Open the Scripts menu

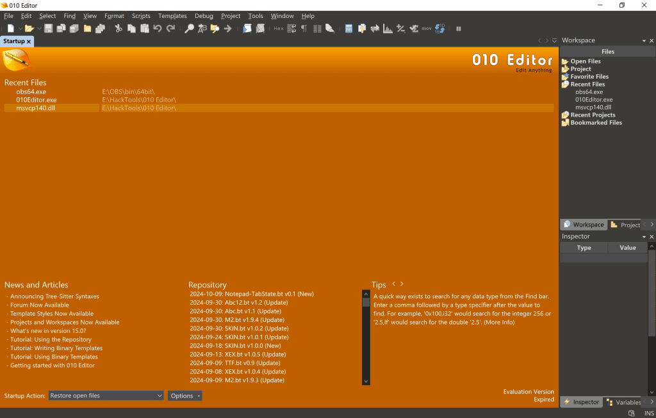coord(141,16)
